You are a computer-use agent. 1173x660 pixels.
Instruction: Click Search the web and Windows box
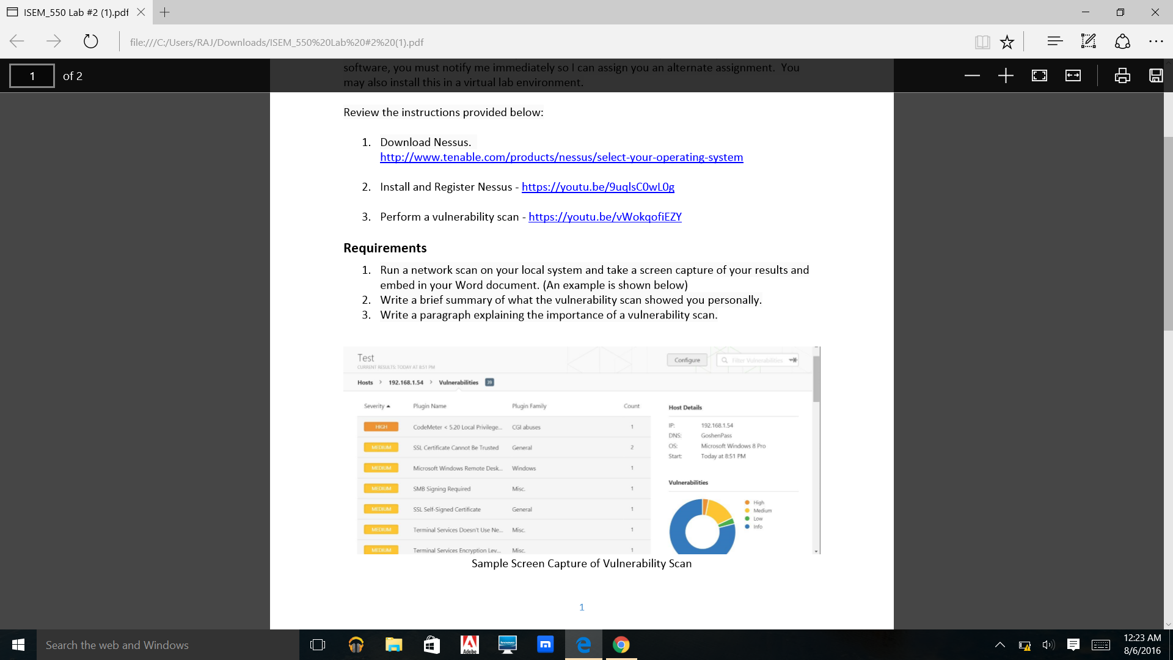click(x=168, y=645)
